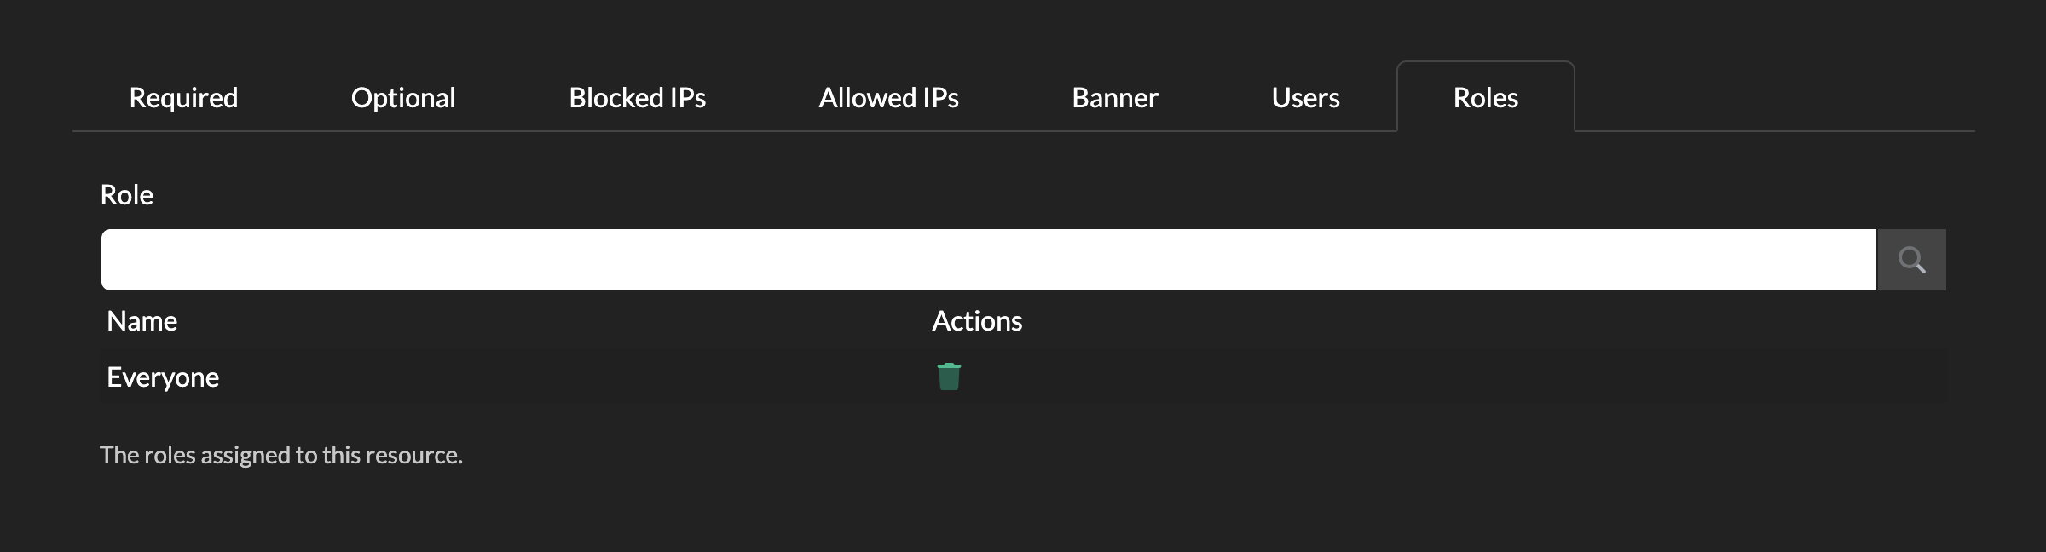Select the Allowed IPs tab
The width and height of the screenshot is (2046, 552).
click(888, 98)
